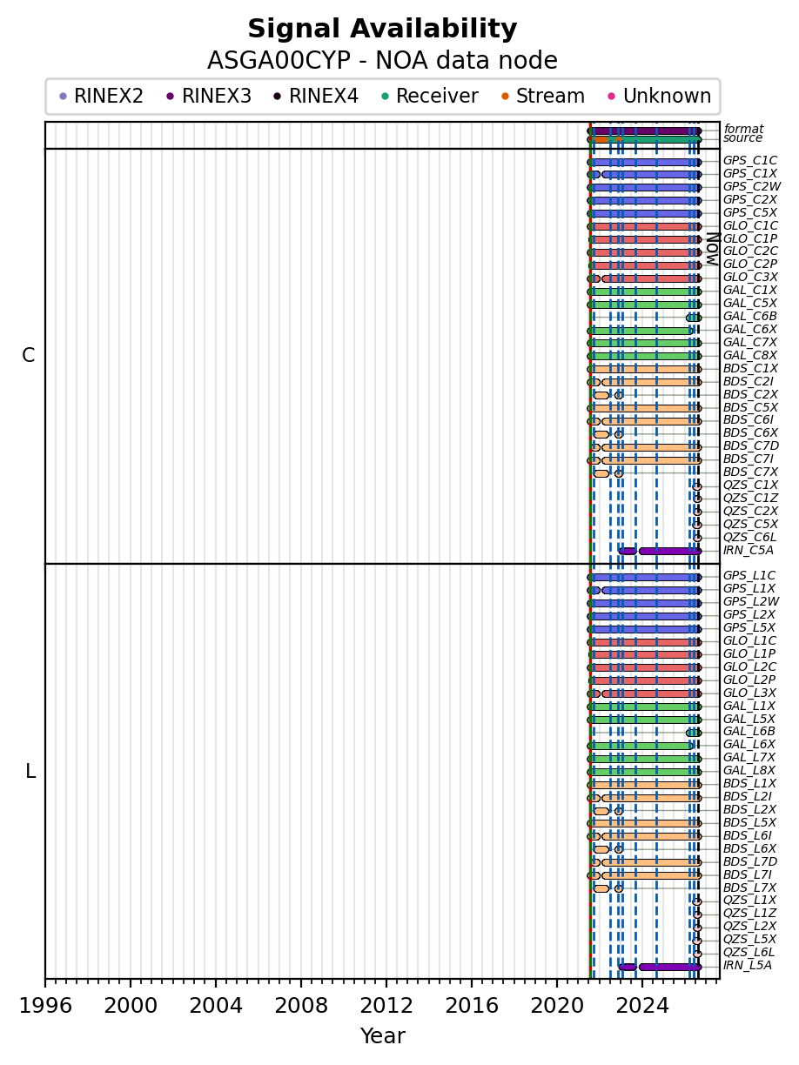The height and width of the screenshot is (1065, 799).
Task: Select the GPS_C1C row label
Action: (x=750, y=161)
